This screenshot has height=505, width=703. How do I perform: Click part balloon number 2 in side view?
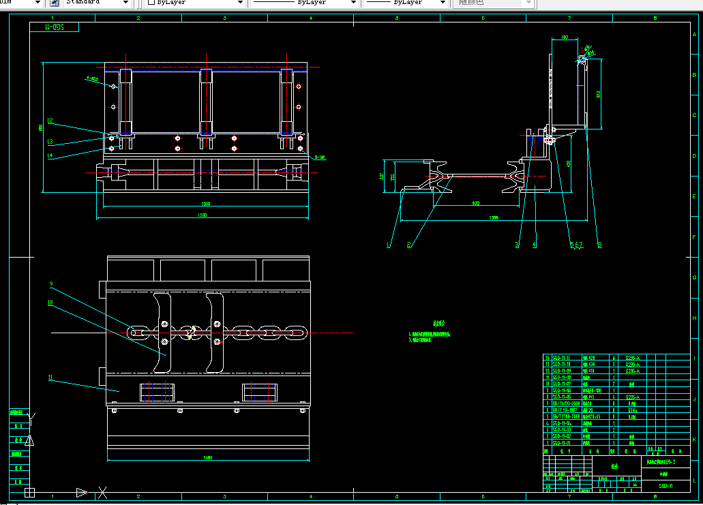click(408, 245)
